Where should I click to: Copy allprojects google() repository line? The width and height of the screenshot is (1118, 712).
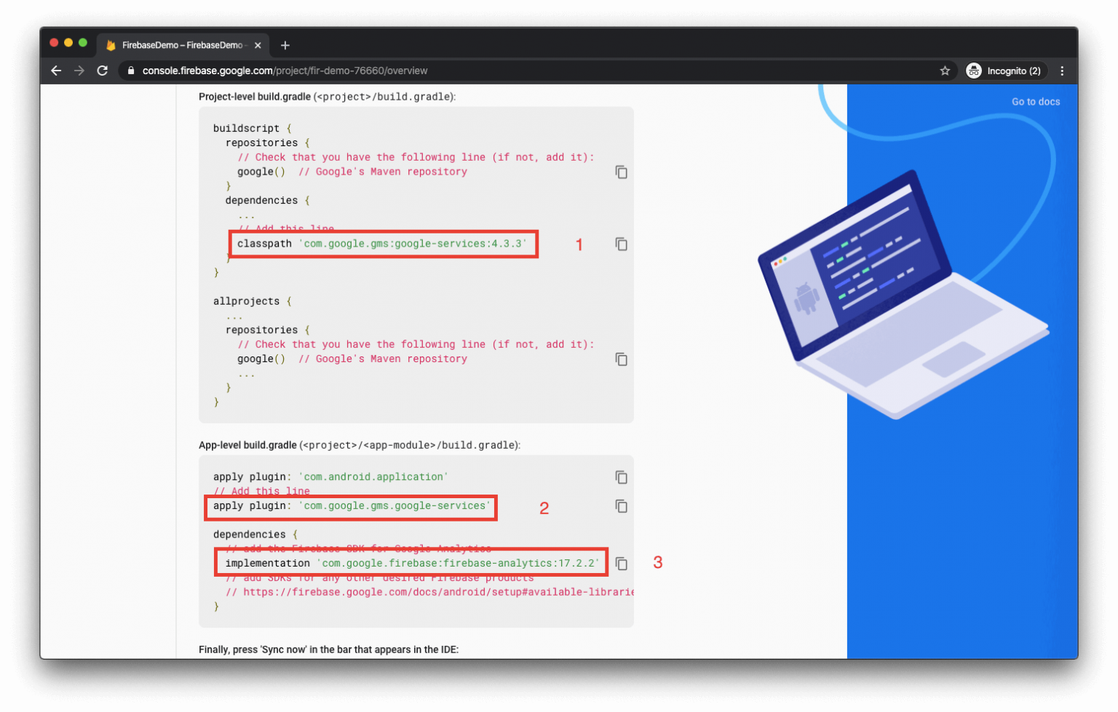click(x=621, y=359)
